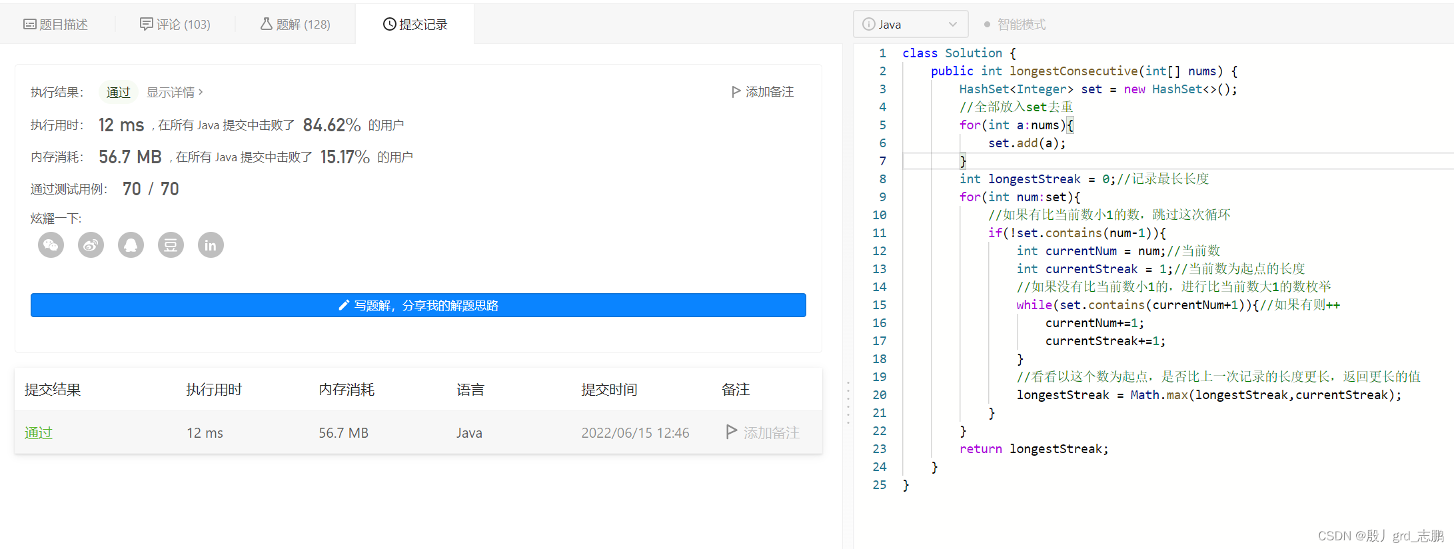This screenshot has width=1454, height=549.
Task: Open the 评论 (103) tab
Action: [175, 24]
